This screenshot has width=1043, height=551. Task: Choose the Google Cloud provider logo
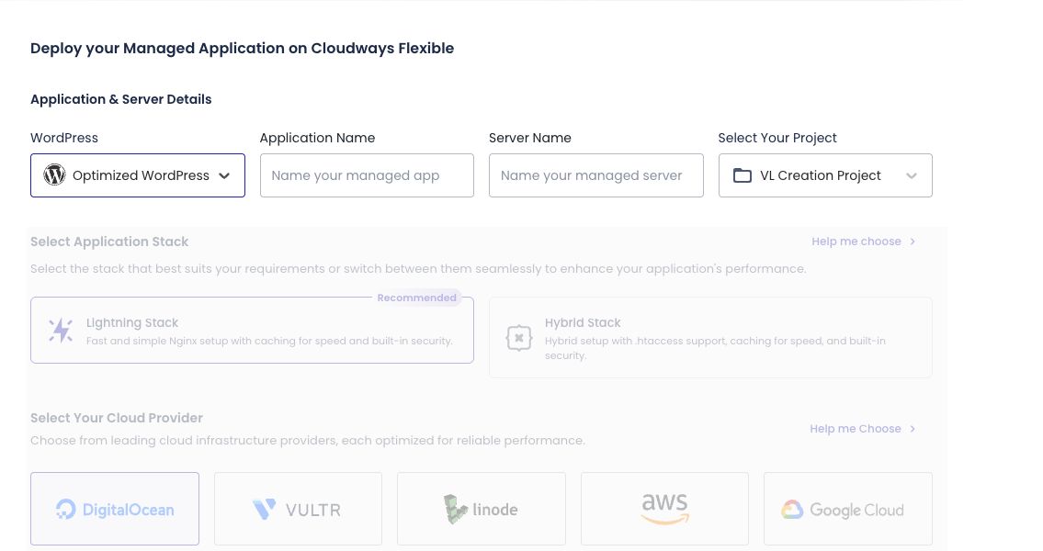(842, 510)
